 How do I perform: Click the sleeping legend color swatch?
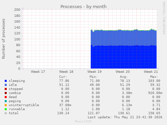6,81
